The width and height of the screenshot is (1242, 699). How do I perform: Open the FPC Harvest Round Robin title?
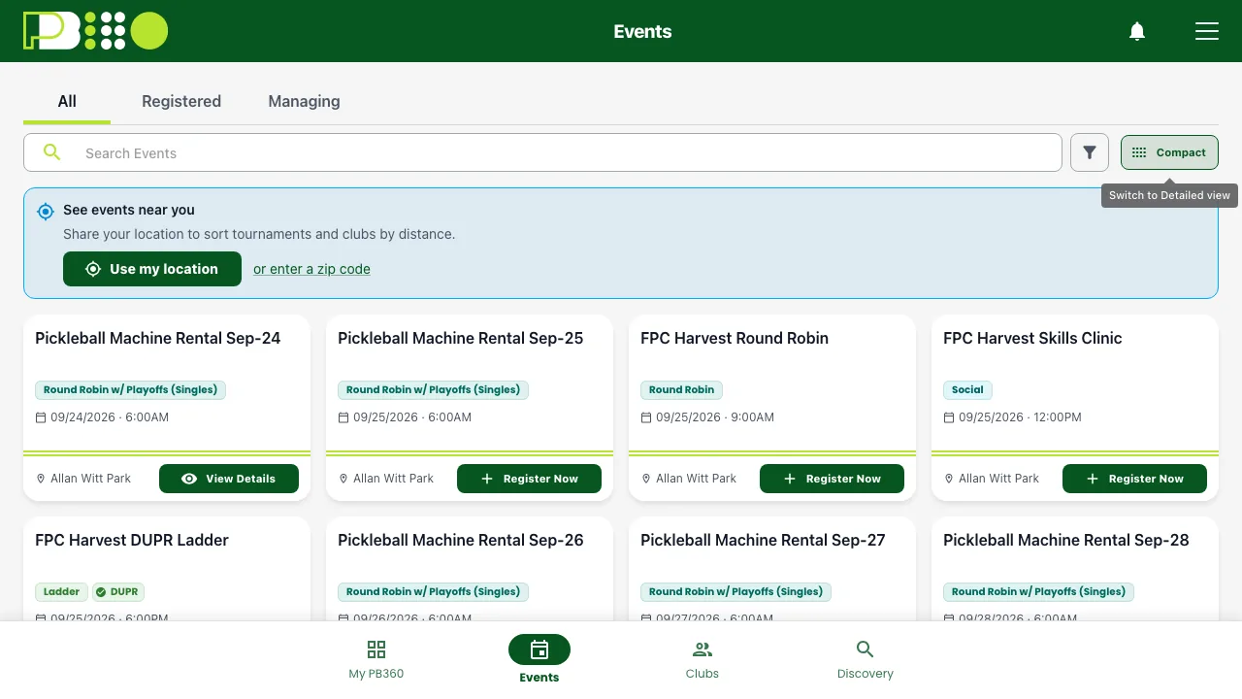(735, 338)
